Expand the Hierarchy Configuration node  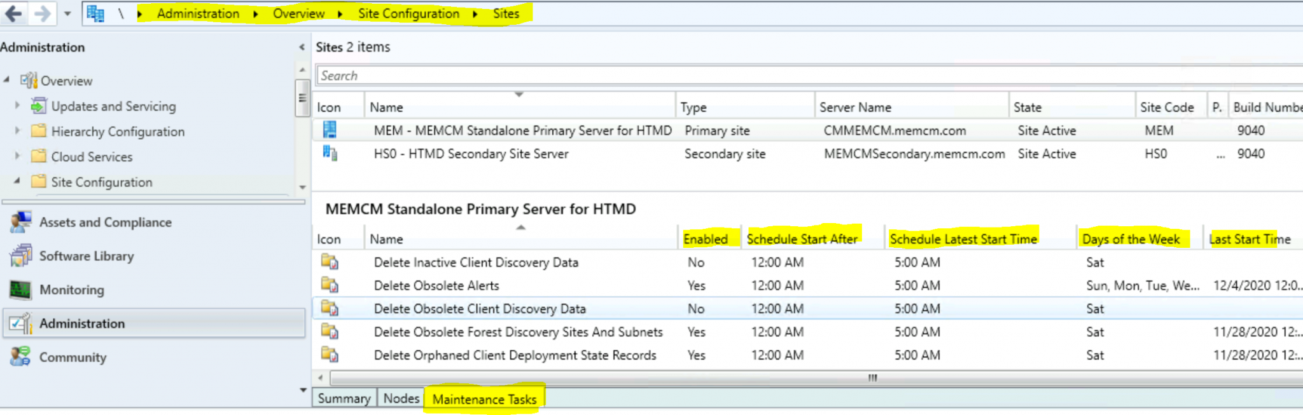pyautogui.click(x=17, y=130)
